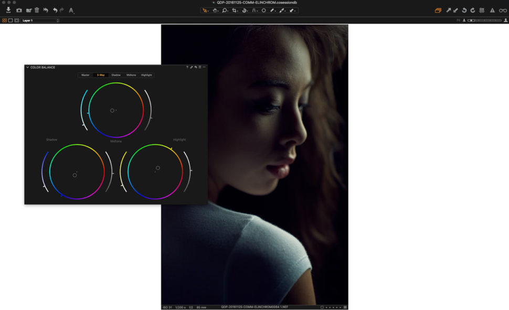The height and width of the screenshot is (310, 509).
Task: Click the Import images icon
Action: (8, 10)
